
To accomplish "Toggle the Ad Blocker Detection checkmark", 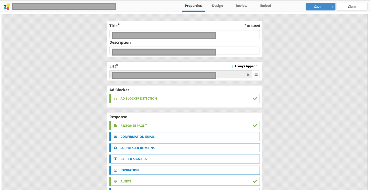I will coord(255,98).
